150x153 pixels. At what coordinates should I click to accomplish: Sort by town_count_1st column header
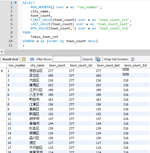(x=81, y=65)
